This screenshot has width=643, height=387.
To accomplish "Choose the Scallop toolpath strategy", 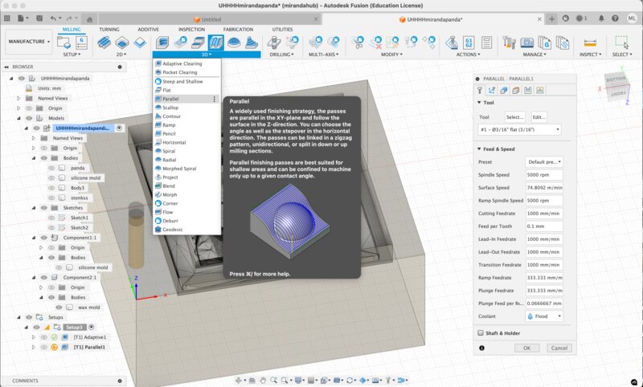I will coord(170,108).
